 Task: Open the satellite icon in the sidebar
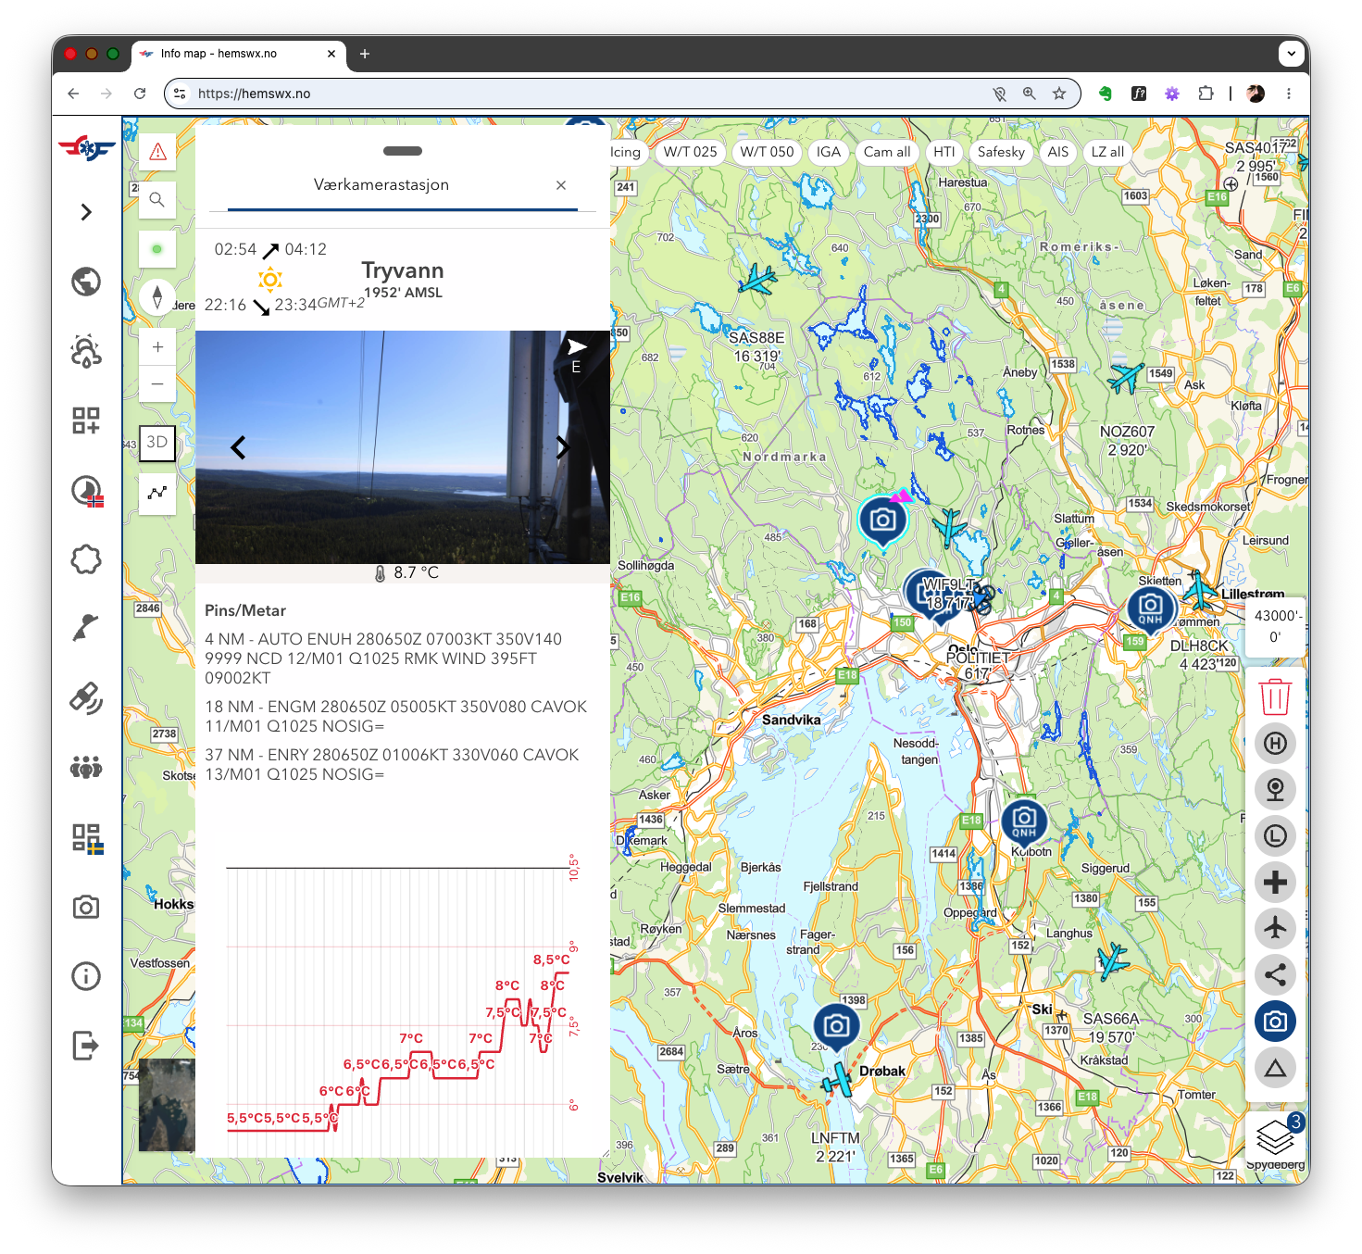tap(86, 698)
